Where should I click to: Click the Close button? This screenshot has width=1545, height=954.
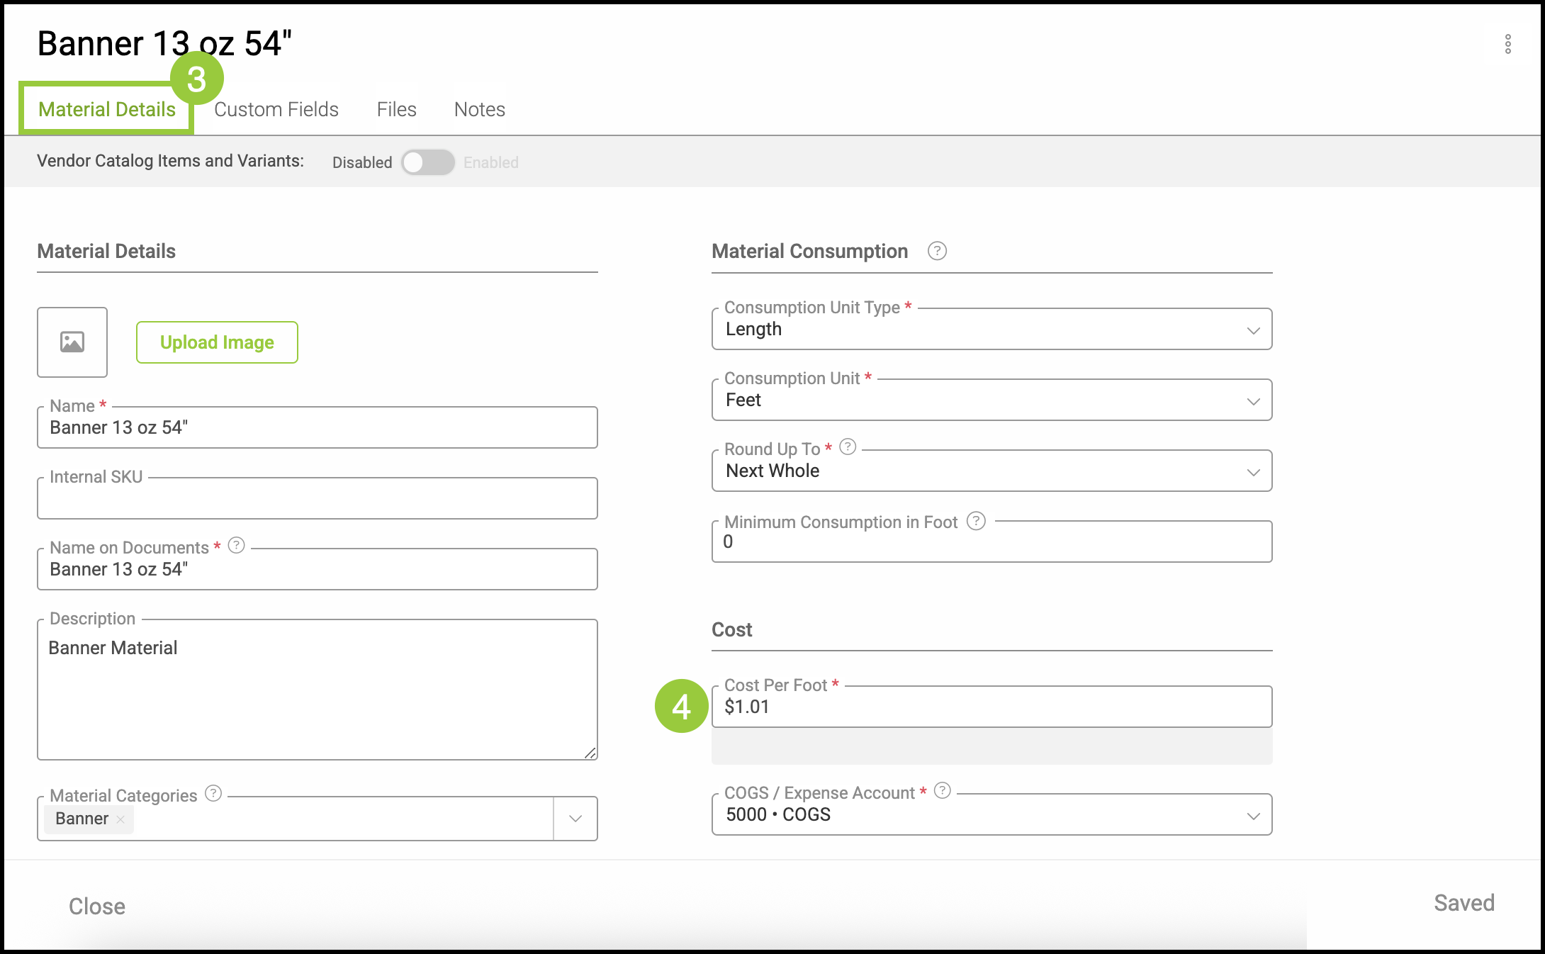point(97,906)
